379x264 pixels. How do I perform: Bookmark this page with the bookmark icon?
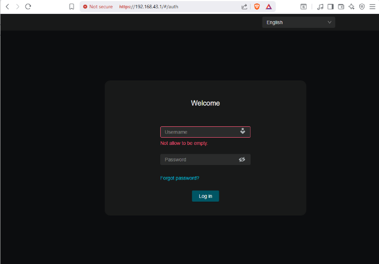(72, 7)
